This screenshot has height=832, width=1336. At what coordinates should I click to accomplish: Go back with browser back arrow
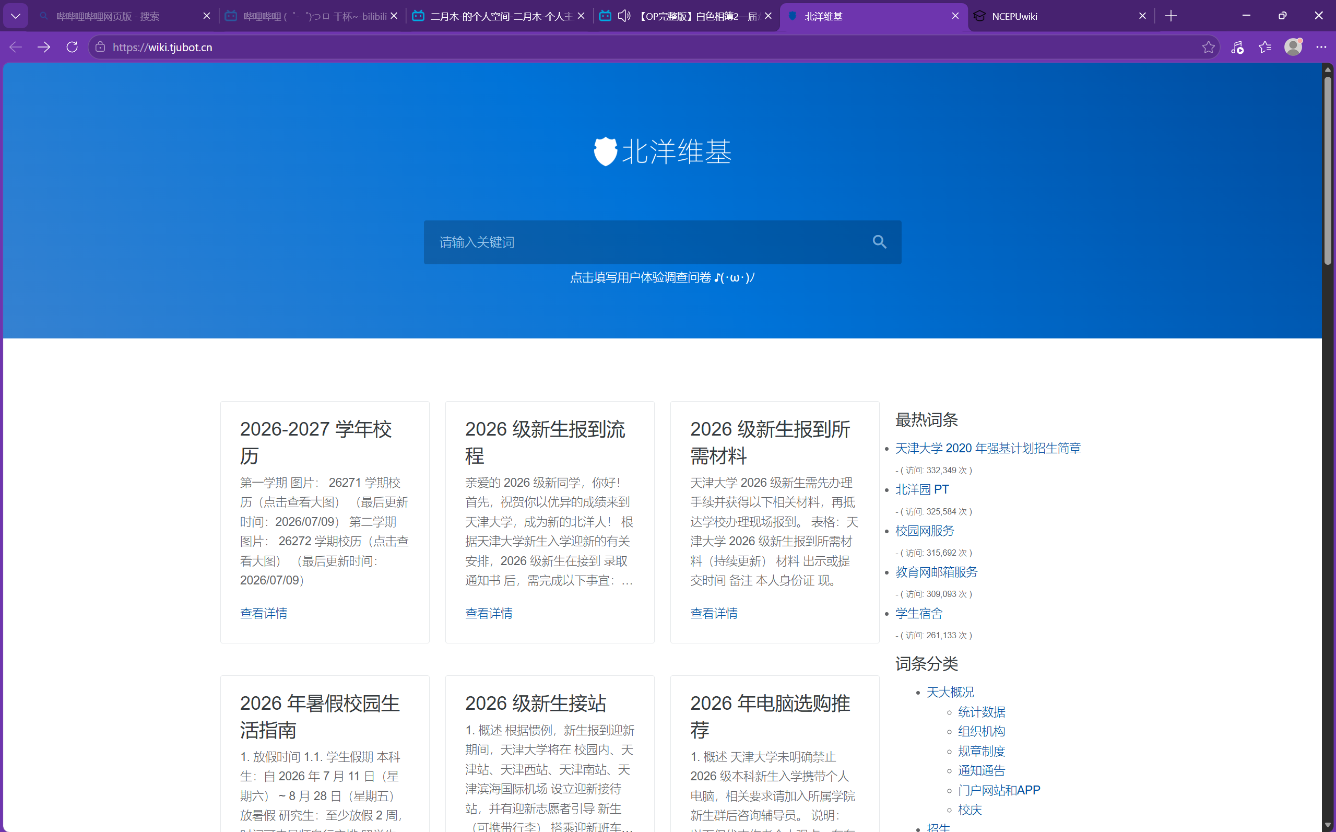[x=15, y=48]
